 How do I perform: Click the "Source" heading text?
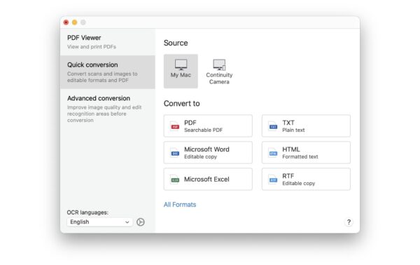[x=176, y=43]
